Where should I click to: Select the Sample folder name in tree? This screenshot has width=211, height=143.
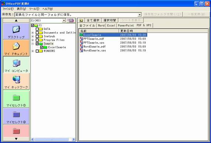pyautogui.click(x=48, y=44)
